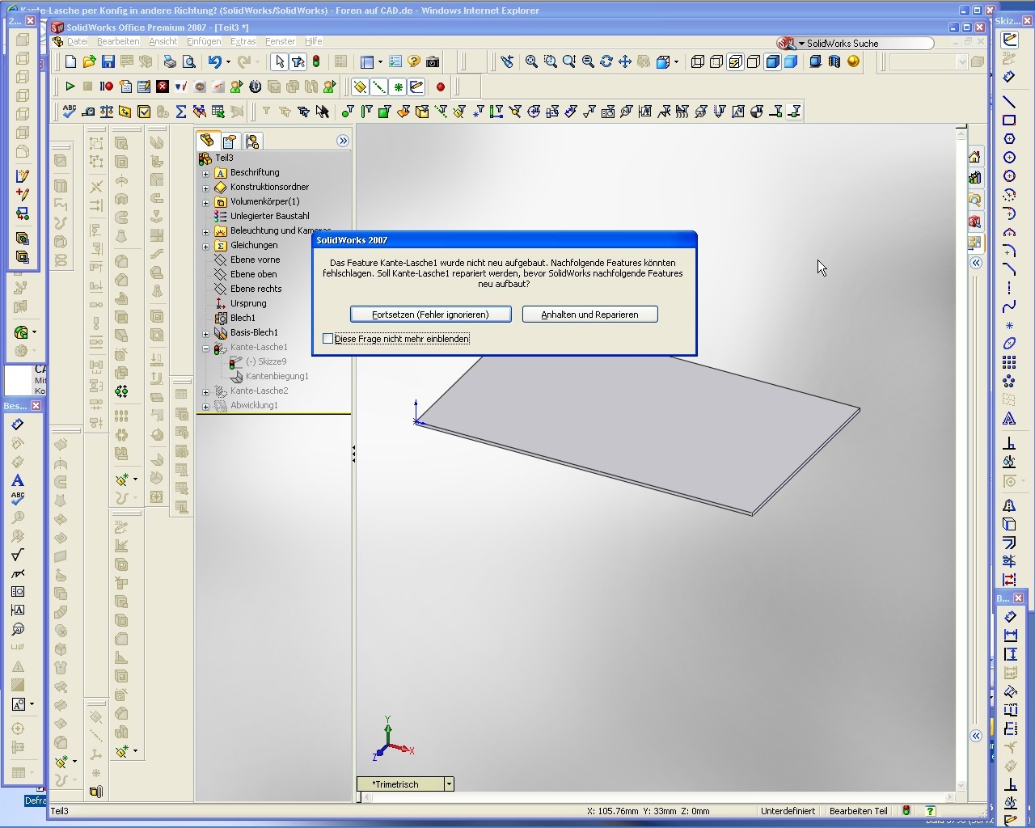1035x828 pixels.
Task: Click the Print icon in the toolbar
Action: (x=170, y=61)
